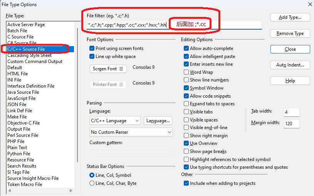Click the Add Type... button
Viewport: 314px width, 196px height.
tap(290, 17)
